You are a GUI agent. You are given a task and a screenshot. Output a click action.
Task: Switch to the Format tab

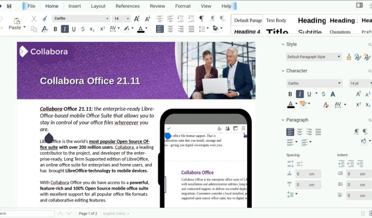pyautogui.click(x=183, y=6)
